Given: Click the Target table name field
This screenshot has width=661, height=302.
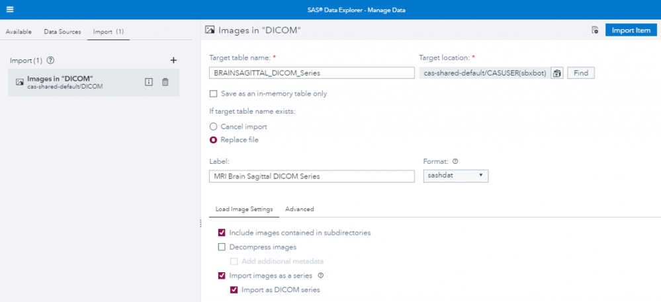Looking at the screenshot, I should point(311,73).
